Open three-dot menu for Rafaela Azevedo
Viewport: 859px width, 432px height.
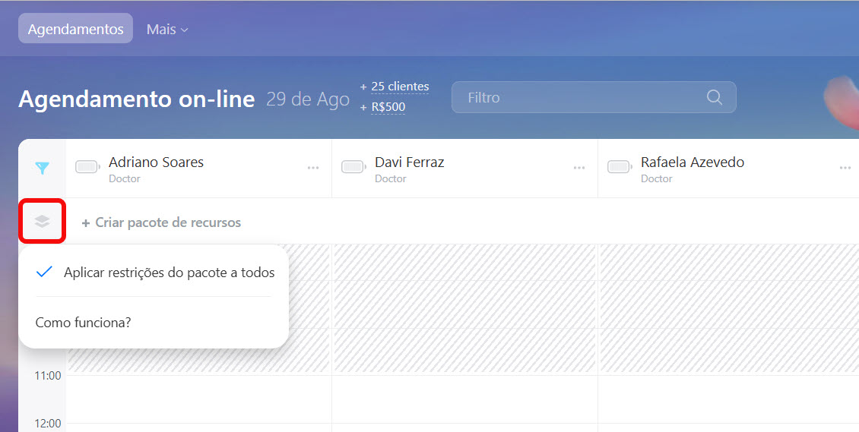coord(845,168)
